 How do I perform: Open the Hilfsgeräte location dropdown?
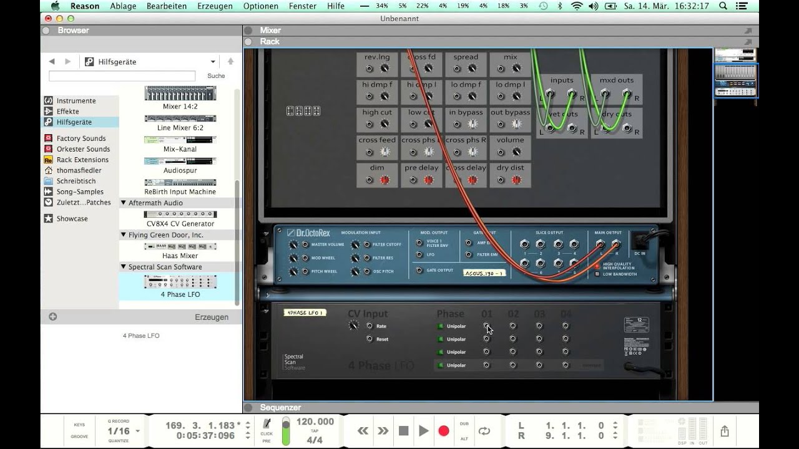(x=213, y=62)
